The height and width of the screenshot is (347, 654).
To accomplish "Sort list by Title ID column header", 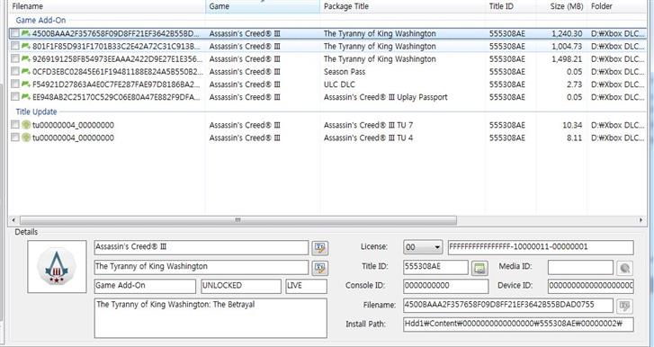I will click(x=511, y=6).
